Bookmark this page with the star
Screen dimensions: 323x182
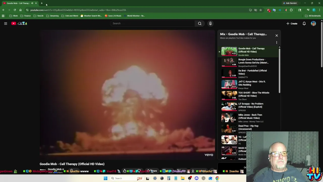point(260,10)
